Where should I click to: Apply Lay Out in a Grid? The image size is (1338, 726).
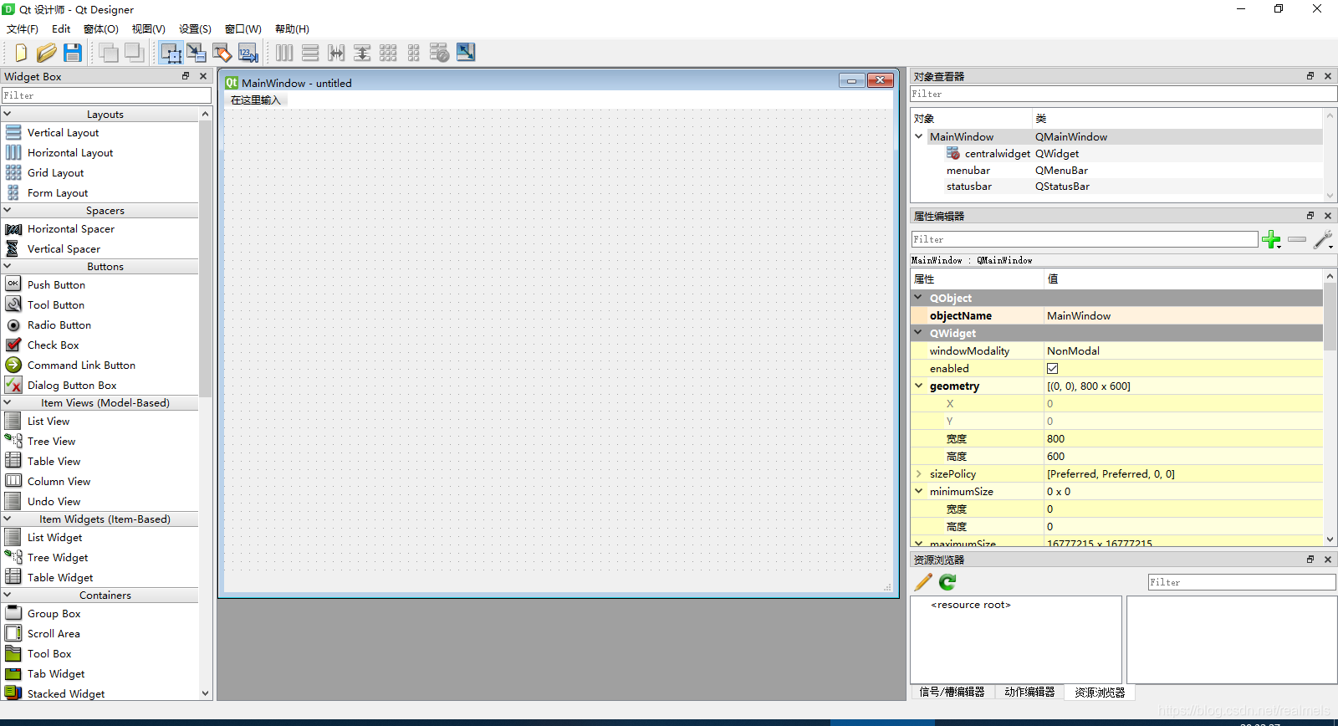tap(388, 53)
